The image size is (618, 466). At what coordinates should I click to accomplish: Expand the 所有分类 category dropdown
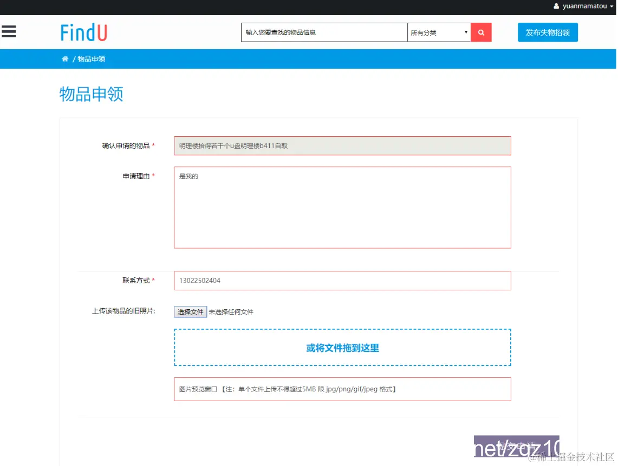(439, 32)
